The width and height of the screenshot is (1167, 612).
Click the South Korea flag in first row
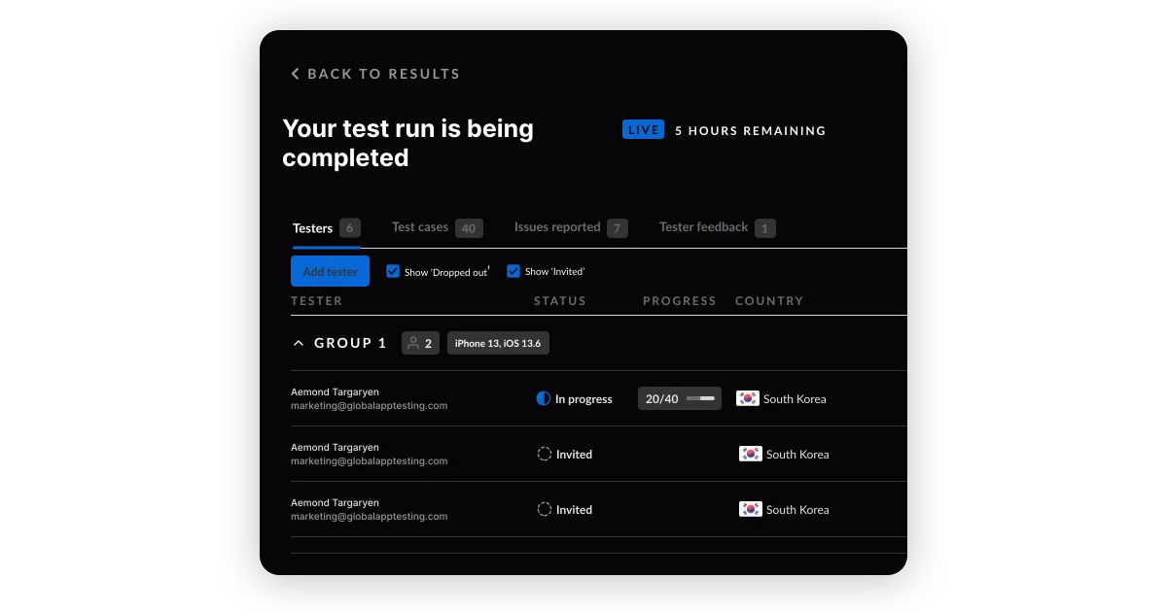748,398
